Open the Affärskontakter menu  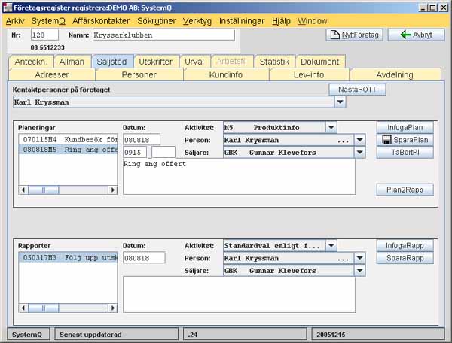pos(101,21)
